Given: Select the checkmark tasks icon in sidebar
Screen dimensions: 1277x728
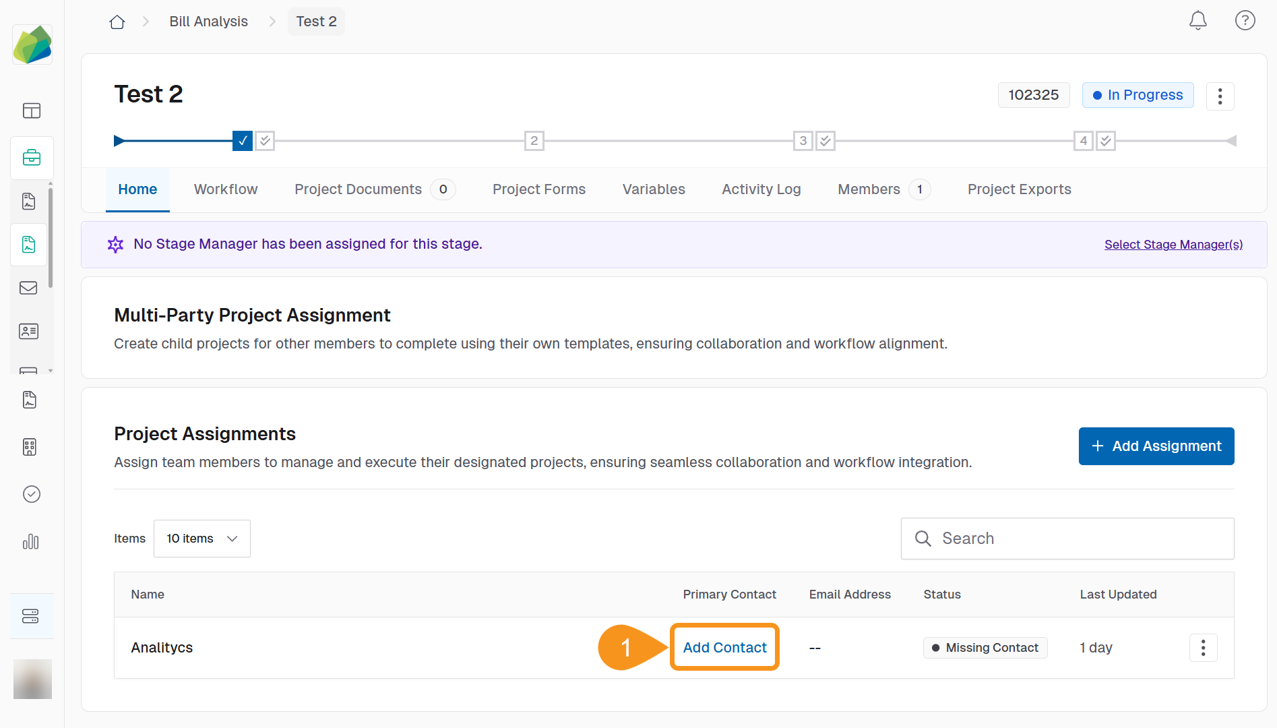Looking at the screenshot, I should point(32,494).
